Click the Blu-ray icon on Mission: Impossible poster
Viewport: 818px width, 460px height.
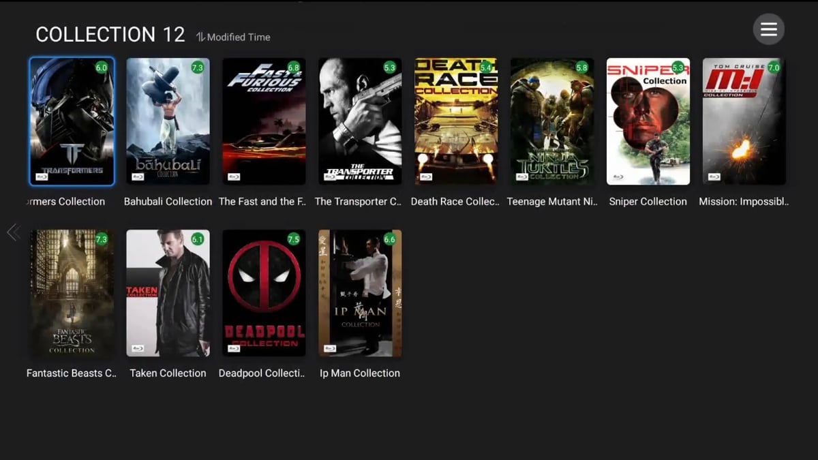(x=715, y=177)
